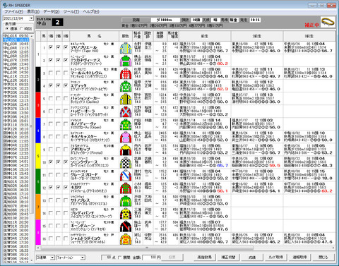
Task: Click the pink silks icon for horse 8
Action: pyautogui.click(x=126, y=137)
